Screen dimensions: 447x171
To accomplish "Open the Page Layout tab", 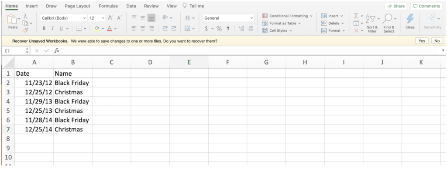I will coord(77,6).
